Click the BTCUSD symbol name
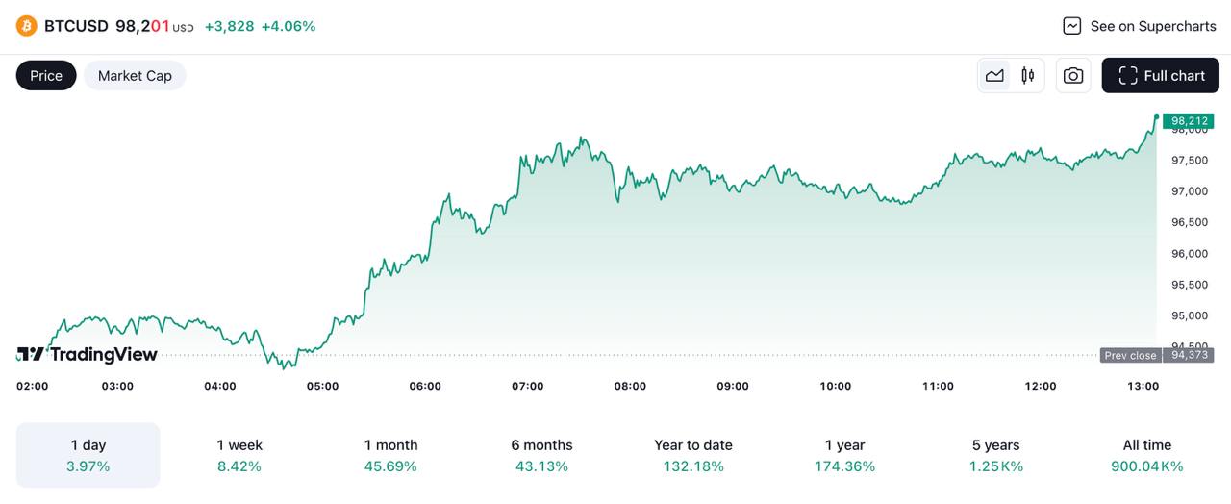 (76, 26)
